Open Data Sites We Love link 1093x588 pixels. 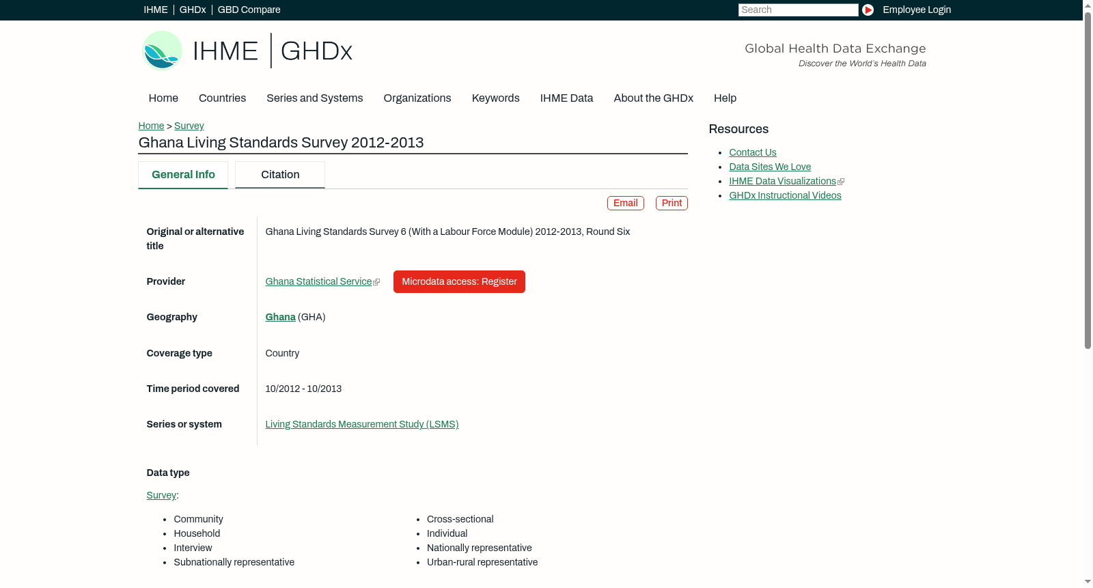coord(770,167)
